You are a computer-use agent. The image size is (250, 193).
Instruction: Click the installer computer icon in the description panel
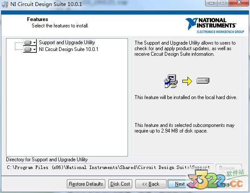171,81
